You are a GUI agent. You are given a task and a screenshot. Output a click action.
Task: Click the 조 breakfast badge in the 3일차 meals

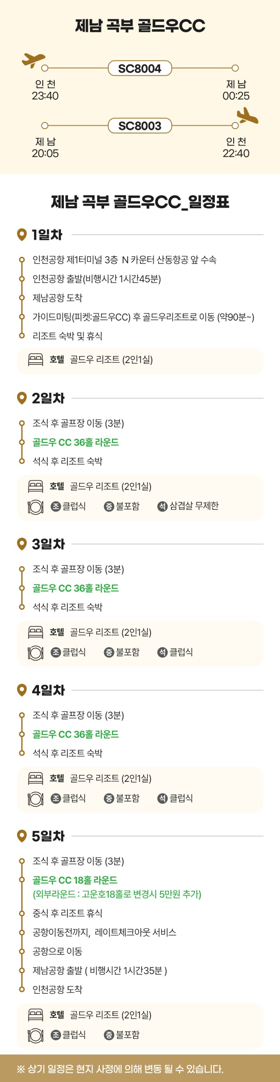(x=56, y=652)
